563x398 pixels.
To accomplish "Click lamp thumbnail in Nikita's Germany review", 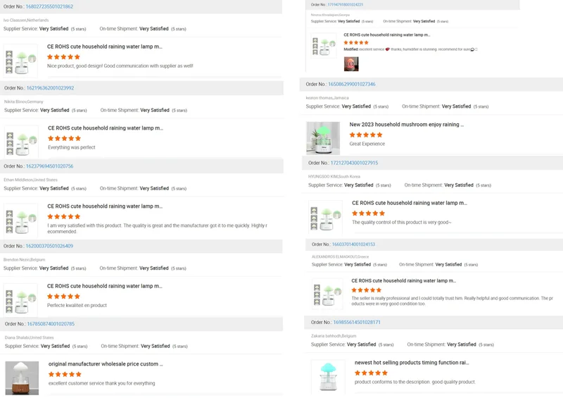I will click(x=21, y=142).
